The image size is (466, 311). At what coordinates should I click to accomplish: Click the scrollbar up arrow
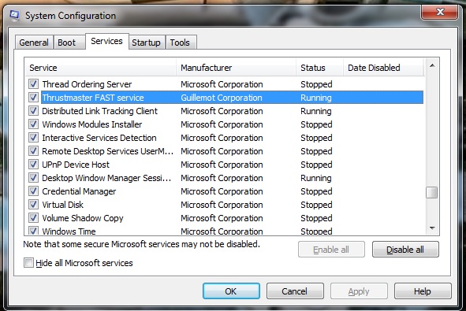432,65
